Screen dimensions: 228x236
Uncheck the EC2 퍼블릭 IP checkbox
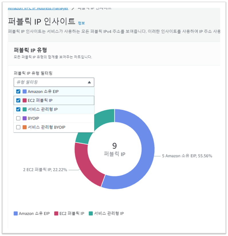(18, 100)
